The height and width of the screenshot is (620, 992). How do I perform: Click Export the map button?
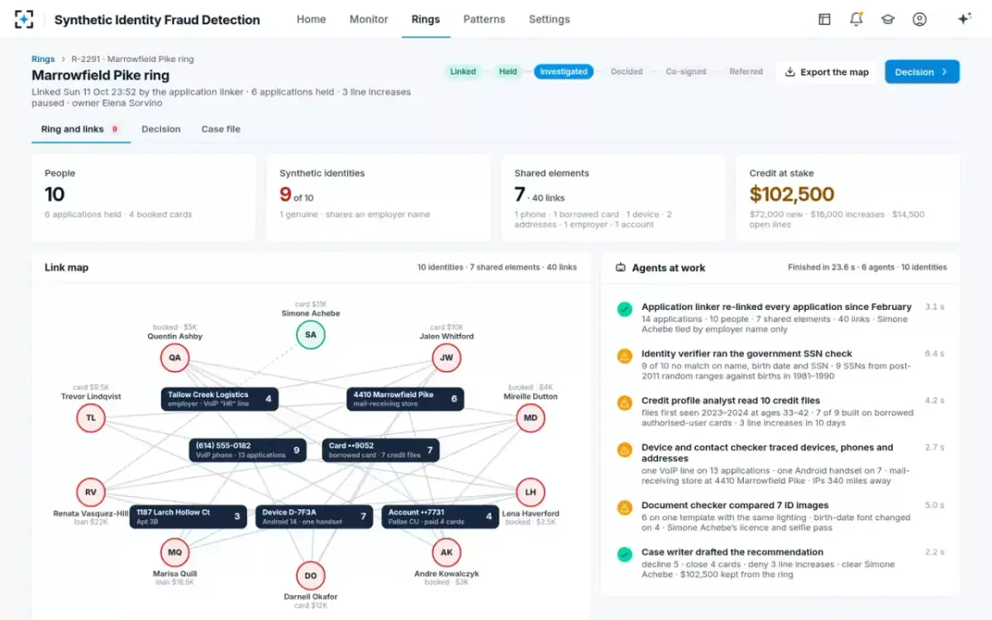827,72
